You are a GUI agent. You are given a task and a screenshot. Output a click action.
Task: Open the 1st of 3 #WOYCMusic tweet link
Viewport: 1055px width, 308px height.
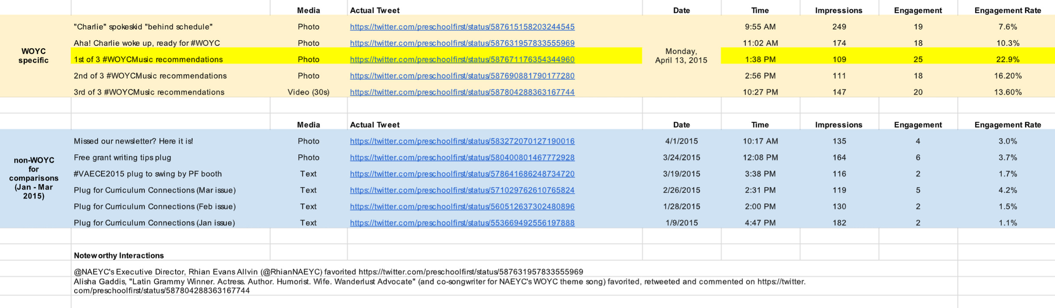[x=462, y=60]
